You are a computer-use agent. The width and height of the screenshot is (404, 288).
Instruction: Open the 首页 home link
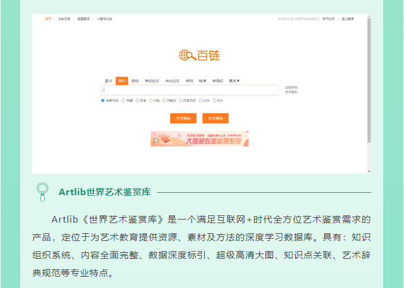pyautogui.click(x=48, y=19)
